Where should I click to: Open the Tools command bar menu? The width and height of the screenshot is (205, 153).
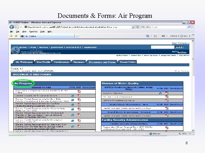pyautogui.click(x=185, y=36)
